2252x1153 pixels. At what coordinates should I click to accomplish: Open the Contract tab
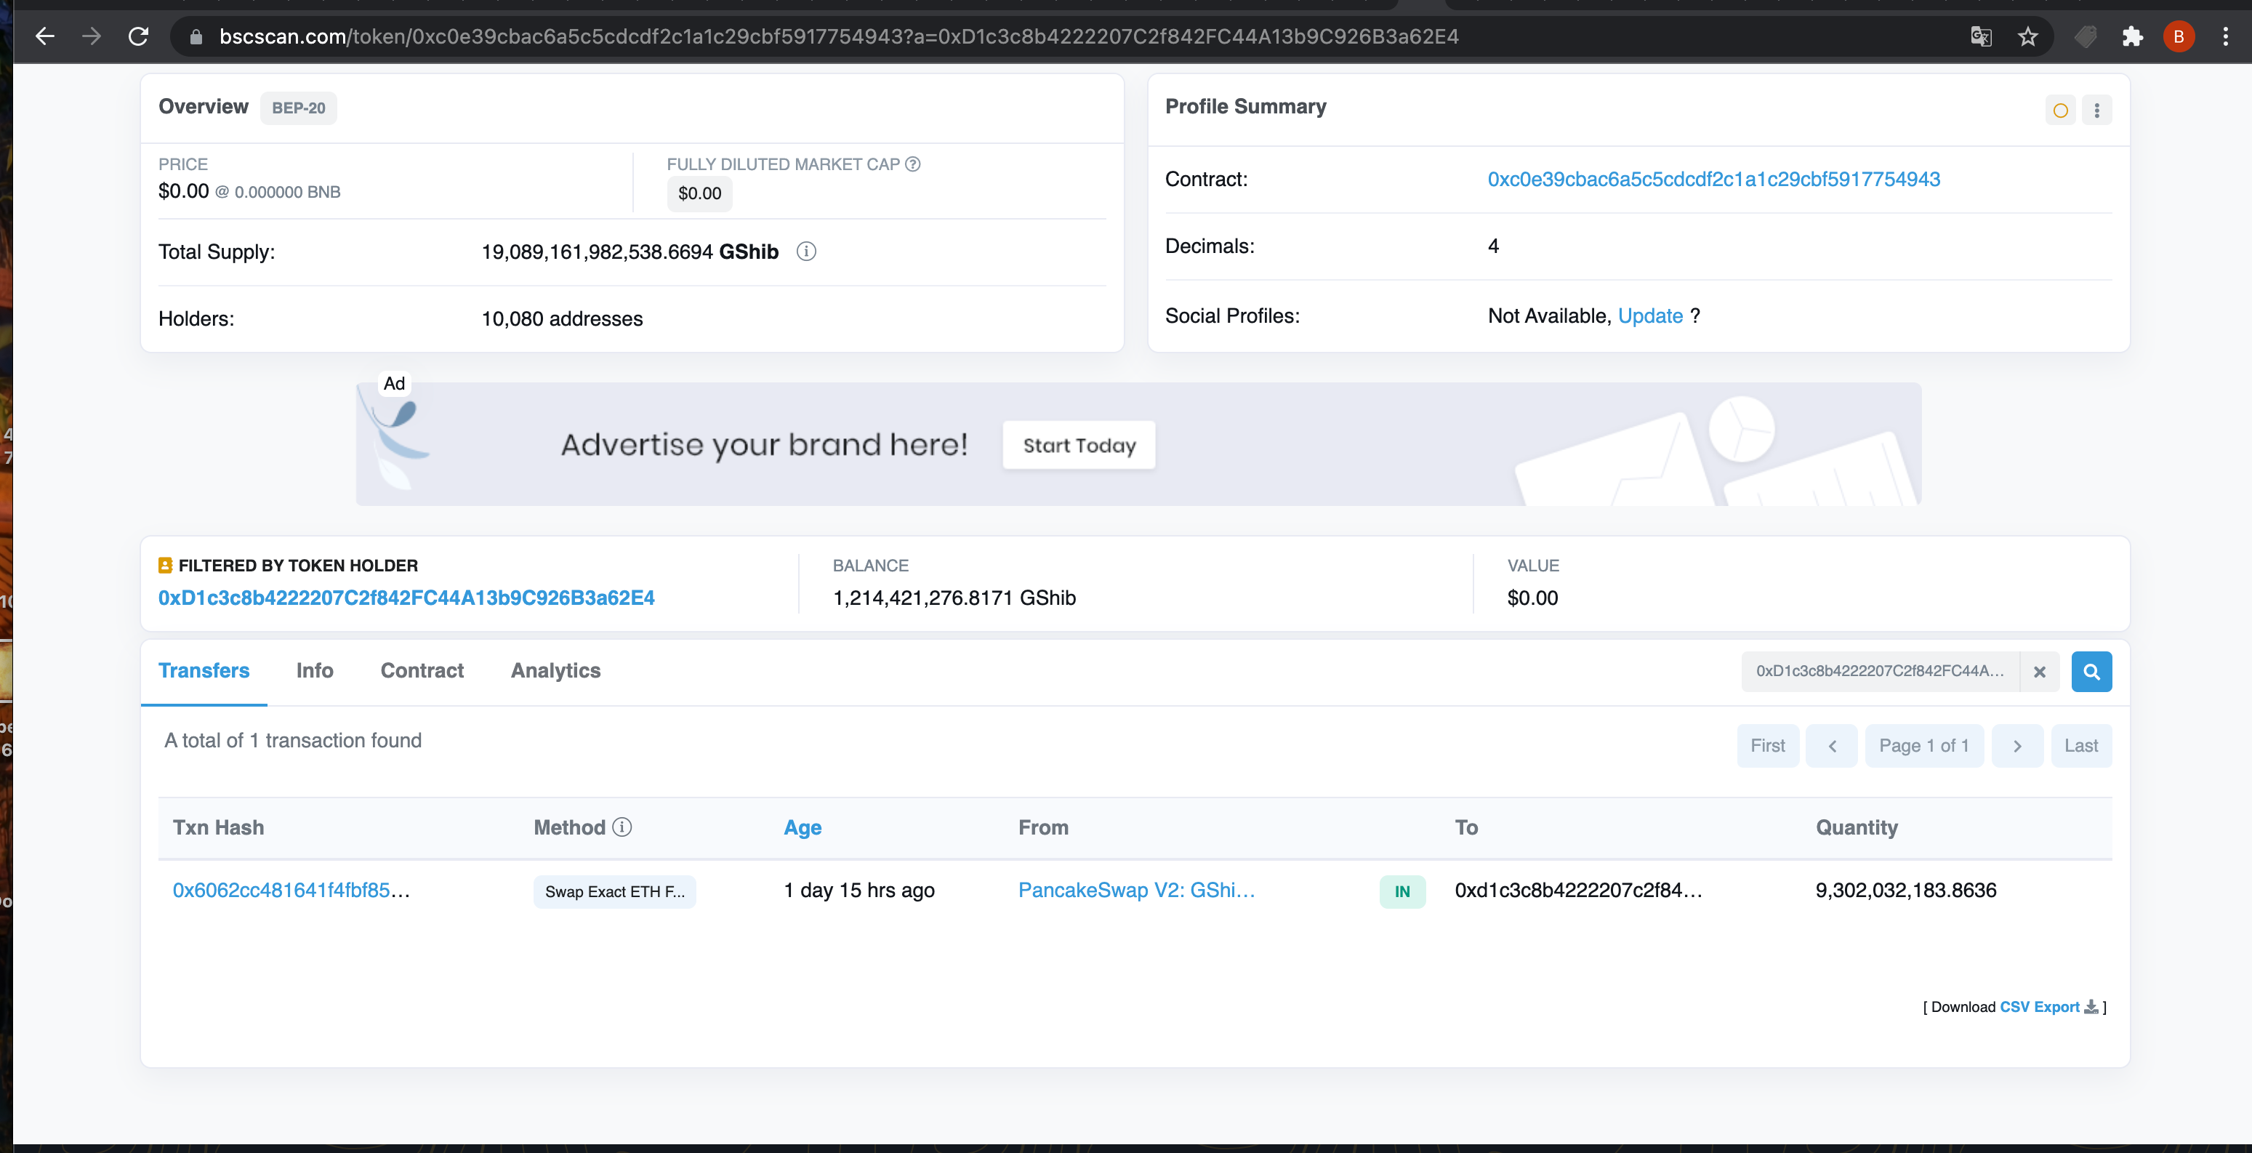point(422,670)
